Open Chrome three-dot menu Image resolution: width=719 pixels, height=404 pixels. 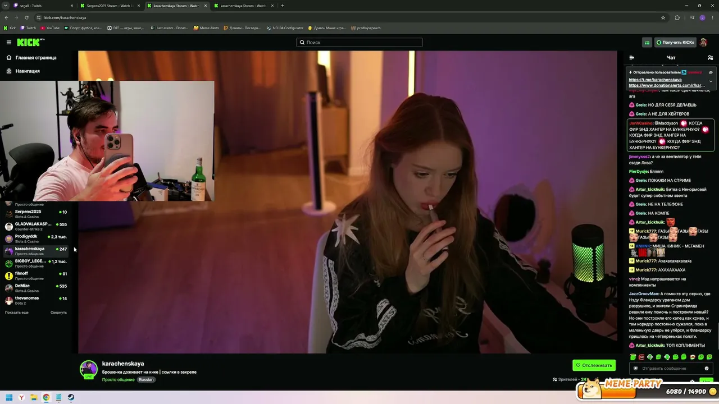coord(712,17)
